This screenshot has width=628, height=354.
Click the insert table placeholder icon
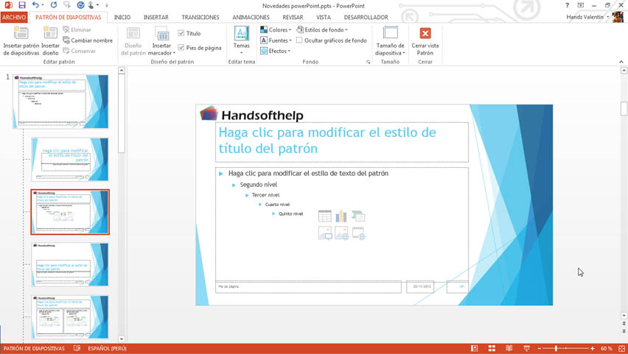[324, 216]
